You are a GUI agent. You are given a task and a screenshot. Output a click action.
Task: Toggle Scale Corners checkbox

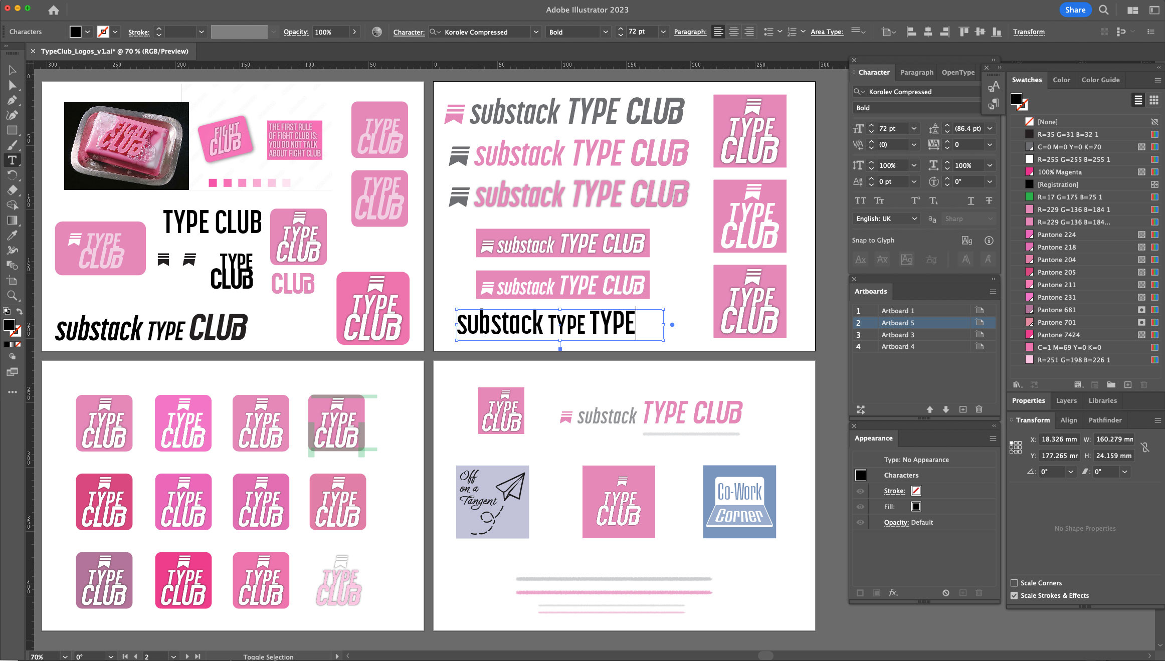tap(1014, 583)
